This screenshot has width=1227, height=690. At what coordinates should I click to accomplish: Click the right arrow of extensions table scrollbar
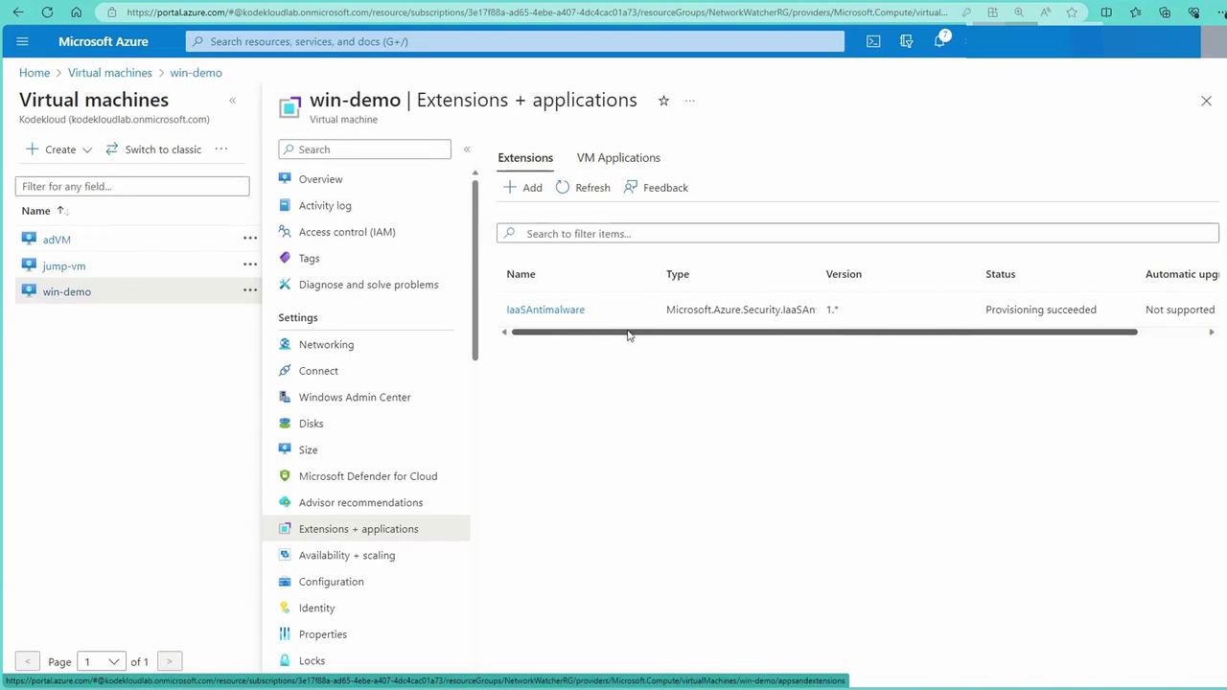point(1212,333)
